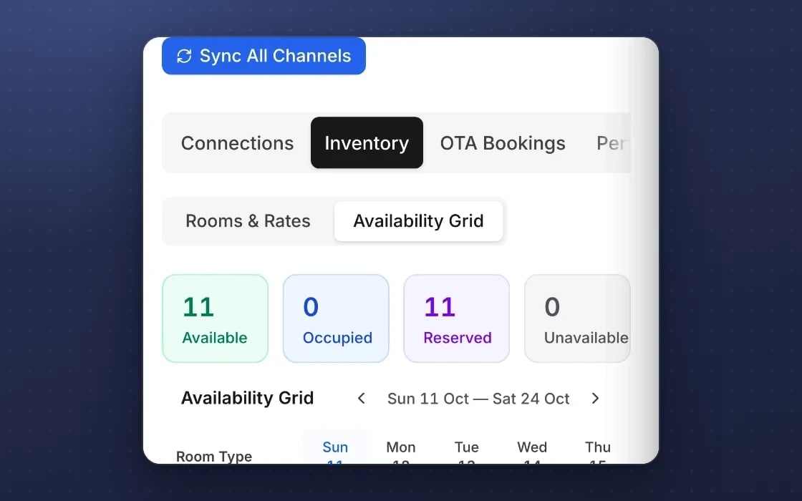Click the 11 Reserved stat card
The height and width of the screenshot is (501, 802).
pos(457,318)
